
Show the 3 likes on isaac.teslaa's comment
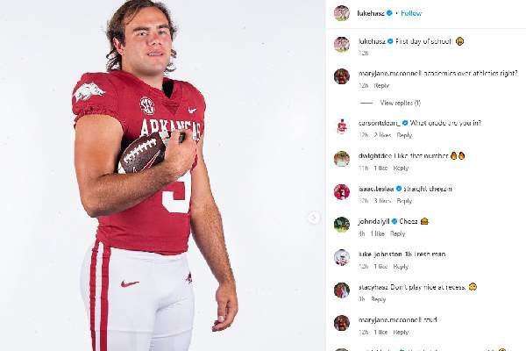381,201
